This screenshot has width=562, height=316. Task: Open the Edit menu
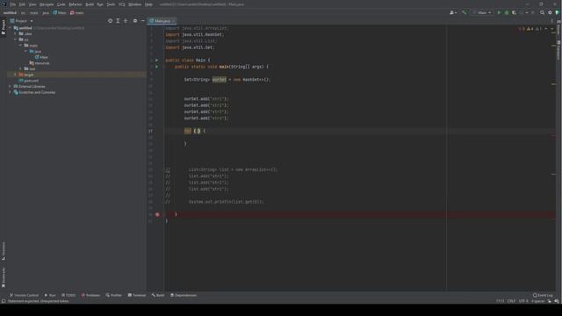pyautogui.click(x=22, y=4)
